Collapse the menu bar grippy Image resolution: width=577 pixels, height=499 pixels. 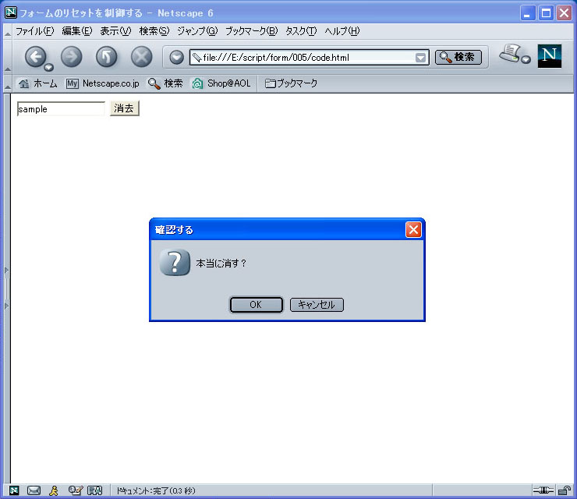[x=7, y=32]
